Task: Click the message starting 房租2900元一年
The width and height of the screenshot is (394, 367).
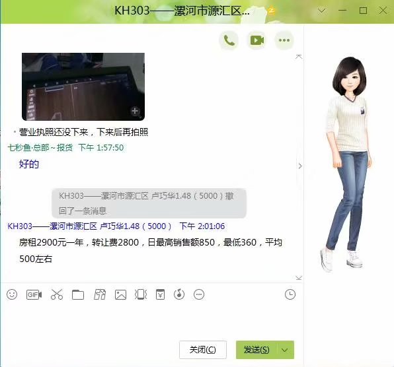Action: click(151, 251)
